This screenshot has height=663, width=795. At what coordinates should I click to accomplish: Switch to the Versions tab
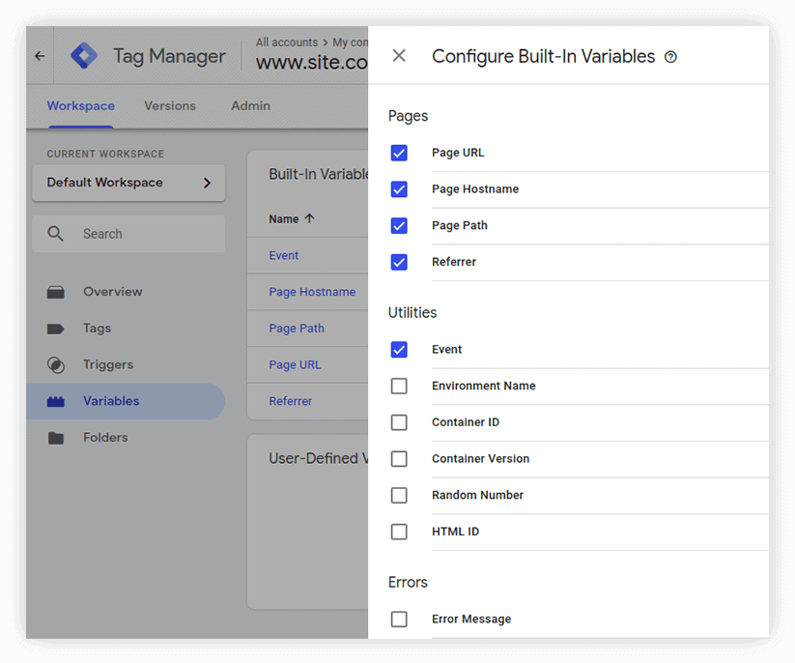click(x=170, y=106)
